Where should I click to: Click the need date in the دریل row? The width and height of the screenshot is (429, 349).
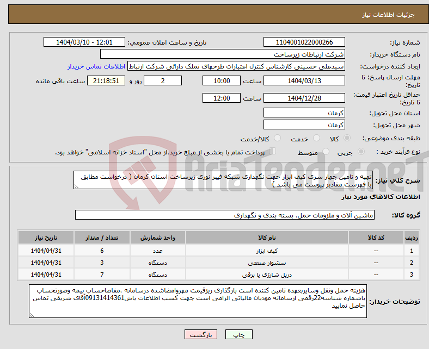point(46,275)
